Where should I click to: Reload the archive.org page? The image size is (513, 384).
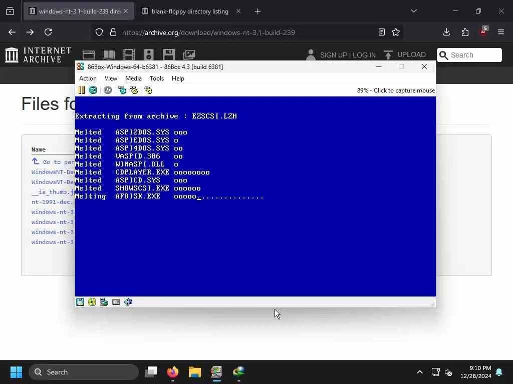pos(48,32)
